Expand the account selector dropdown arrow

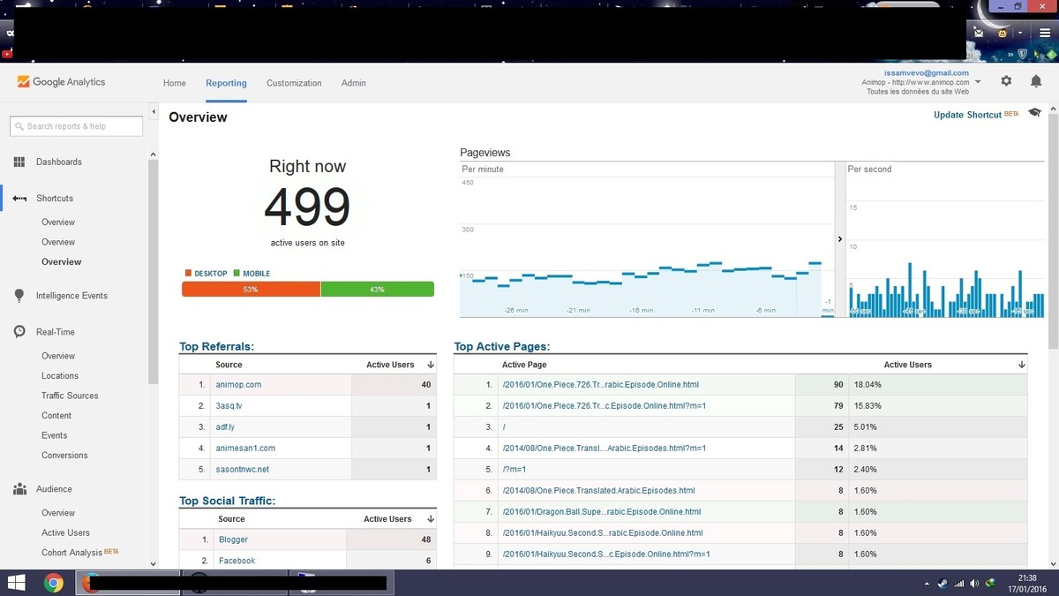pyautogui.click(x=978, y=82)
